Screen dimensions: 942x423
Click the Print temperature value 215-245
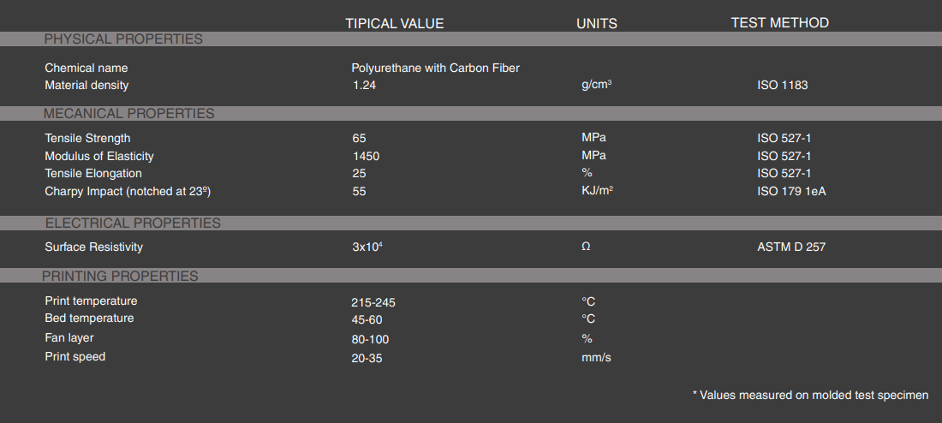pos(373,302)
